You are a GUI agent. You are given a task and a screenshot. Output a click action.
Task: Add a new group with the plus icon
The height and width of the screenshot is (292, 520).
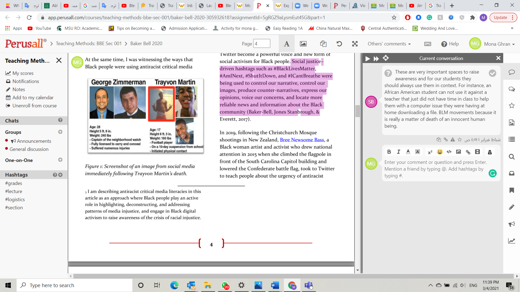click(x=60, y=132)
